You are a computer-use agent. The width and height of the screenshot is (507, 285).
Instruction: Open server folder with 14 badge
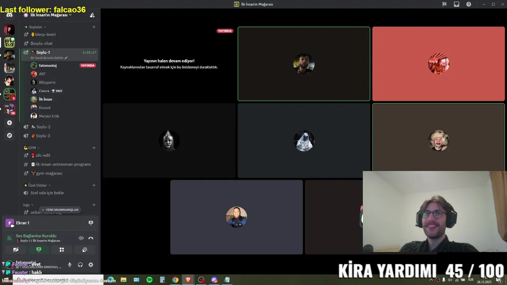[10, 109]
